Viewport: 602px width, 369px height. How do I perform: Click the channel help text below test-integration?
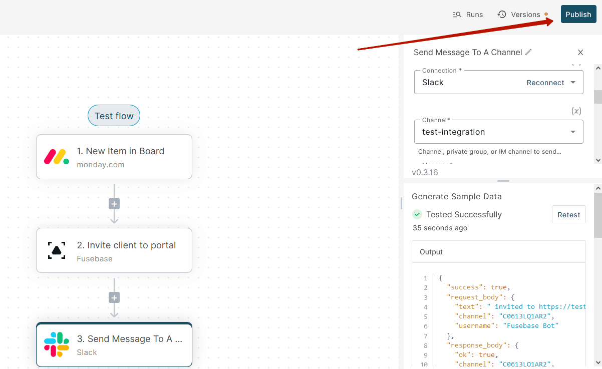coord(490,152)
